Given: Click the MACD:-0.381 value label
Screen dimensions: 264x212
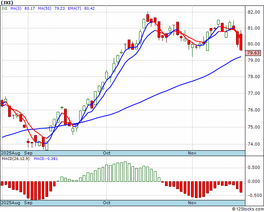Looking at the screenshot, I should point(46,159).
